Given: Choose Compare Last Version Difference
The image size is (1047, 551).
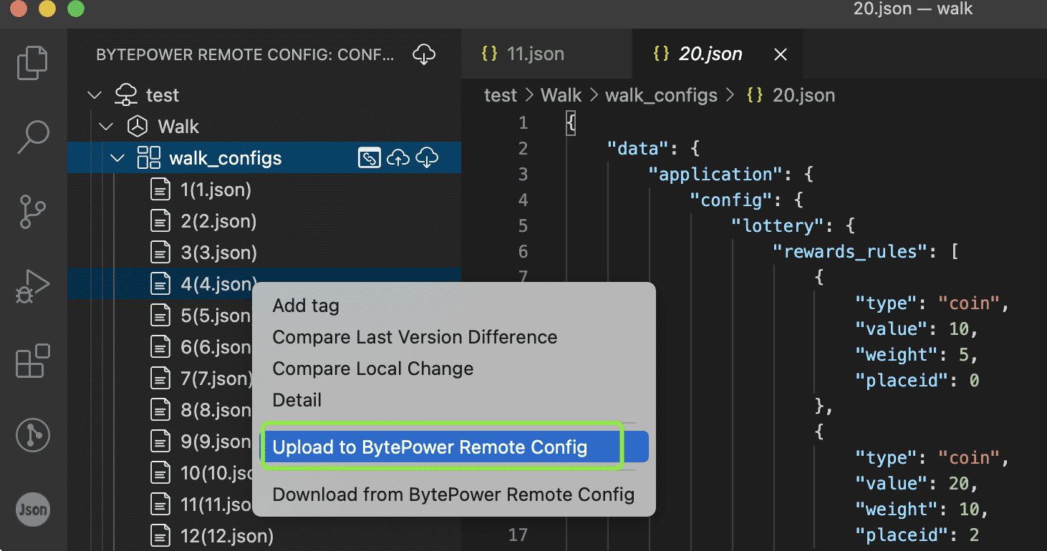Looking at the screenshot, I should click(x=415, y=337).
